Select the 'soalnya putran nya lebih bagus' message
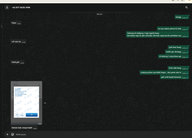Screen dimensions: 192x138 coord(164,73)
